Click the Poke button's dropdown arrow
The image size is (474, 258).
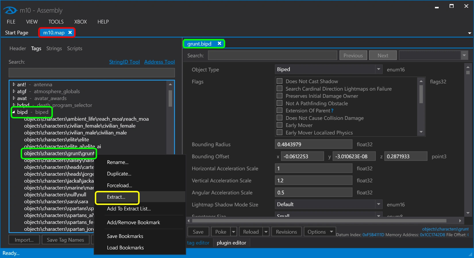[x=234, y=232]
